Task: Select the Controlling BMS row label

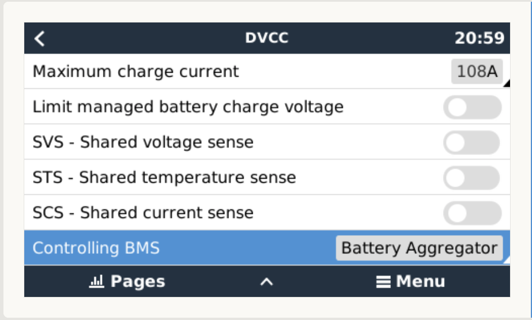Action: (96, 248)
